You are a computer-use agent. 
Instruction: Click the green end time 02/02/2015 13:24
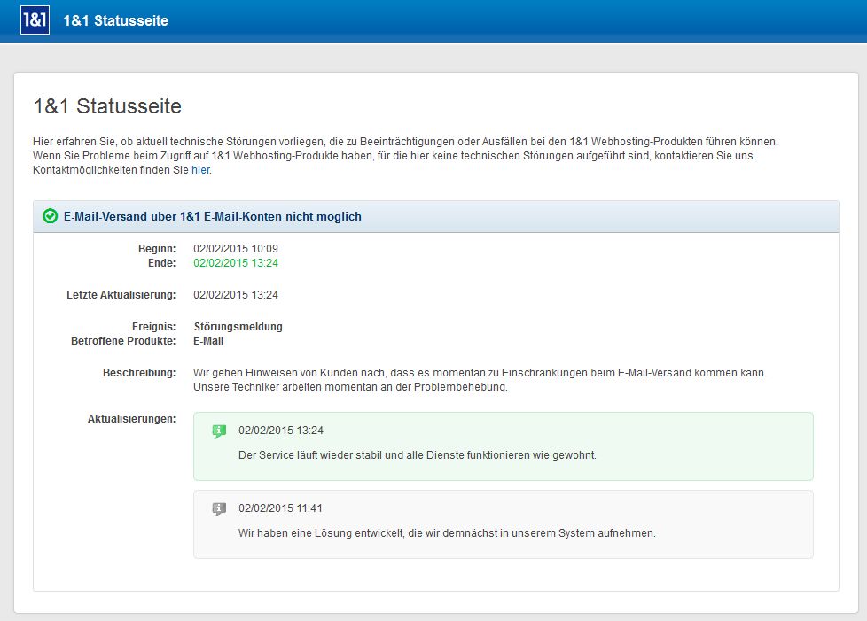point(236,263)
